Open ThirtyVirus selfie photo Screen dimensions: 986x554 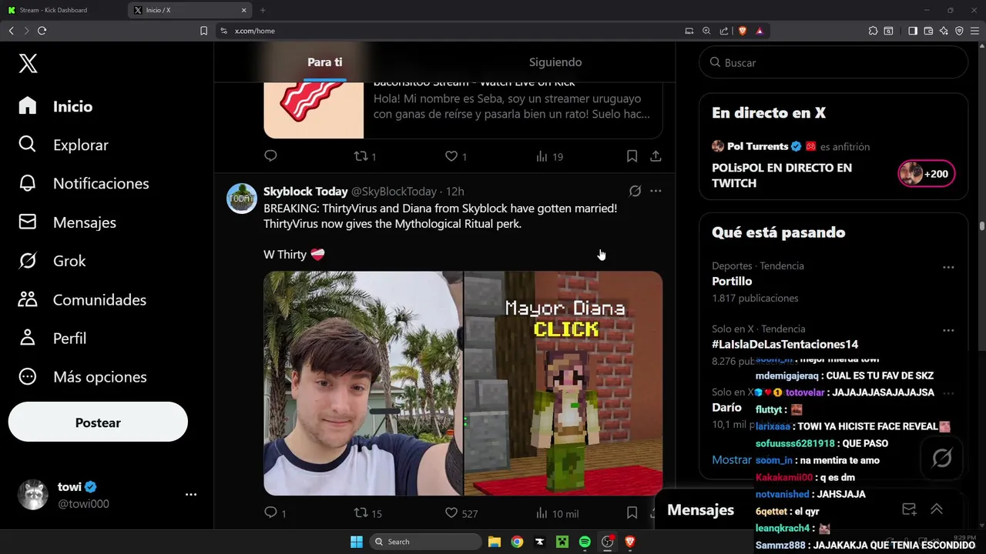(x=363, y=383)
